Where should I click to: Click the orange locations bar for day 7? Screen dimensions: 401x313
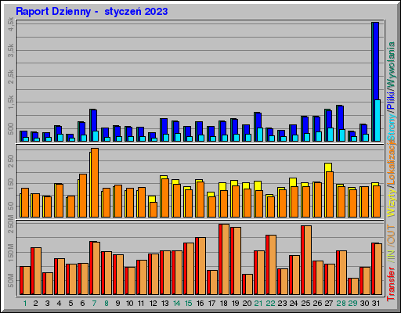[95, 182]
